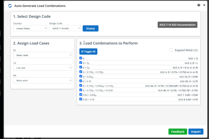The image size is (209, 139).
Task: Click the help question mark icon
Action: click(199, 5)
